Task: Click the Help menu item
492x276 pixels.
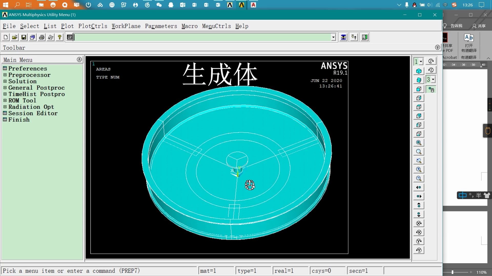Action: 242,26
